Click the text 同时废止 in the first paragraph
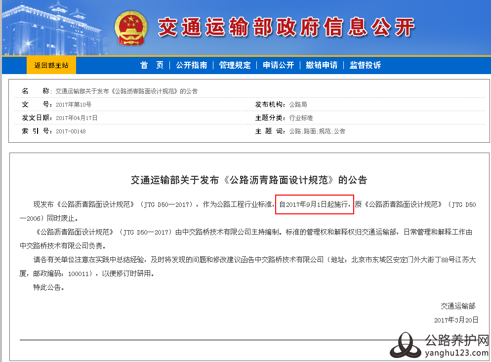491x362 pixels. pyautogui.click(x=60, y=218)
